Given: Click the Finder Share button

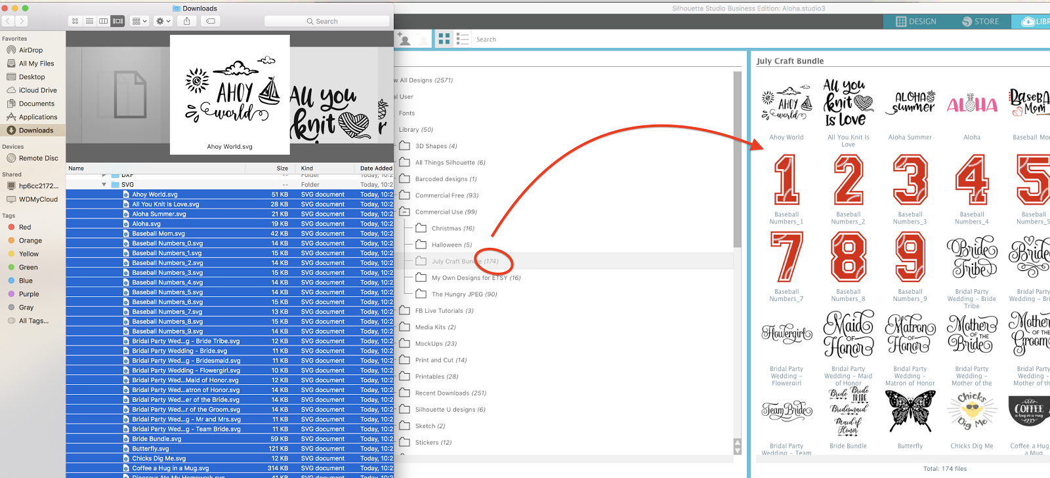Looking at the screenshot, I should 187,21.
